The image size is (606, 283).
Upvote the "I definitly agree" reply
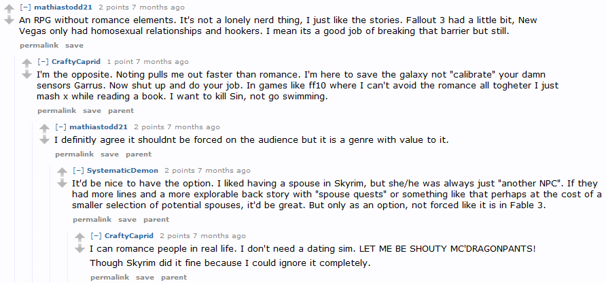pyautogui.click(x=44, y=128)
